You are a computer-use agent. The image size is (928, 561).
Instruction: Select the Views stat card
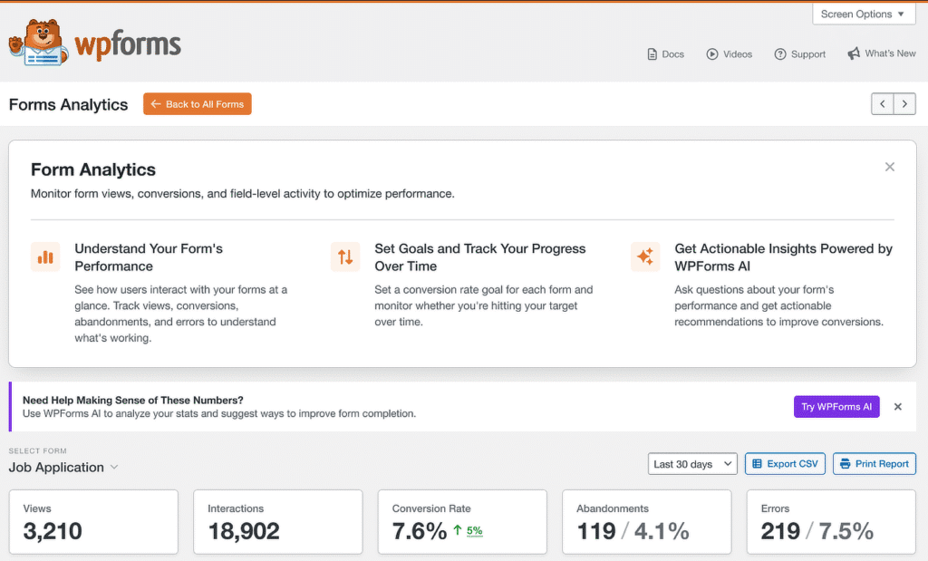click(x=93, y=522)
